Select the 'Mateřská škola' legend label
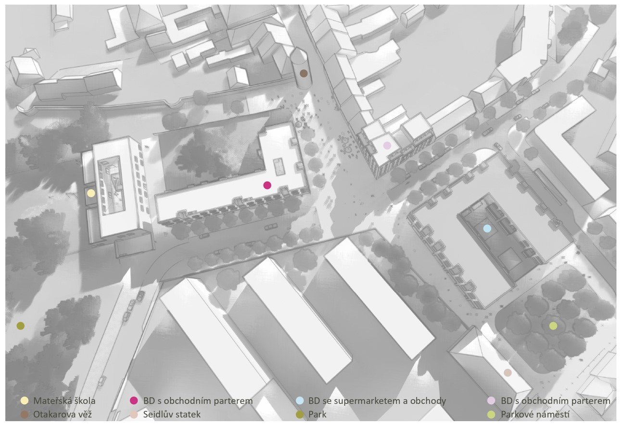The image size is (621, 424). pos(65,401)
